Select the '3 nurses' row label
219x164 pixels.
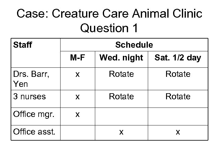point(29,97)
